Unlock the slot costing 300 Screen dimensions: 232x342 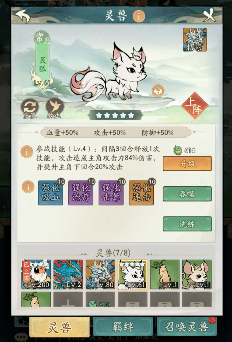(100, 299)
